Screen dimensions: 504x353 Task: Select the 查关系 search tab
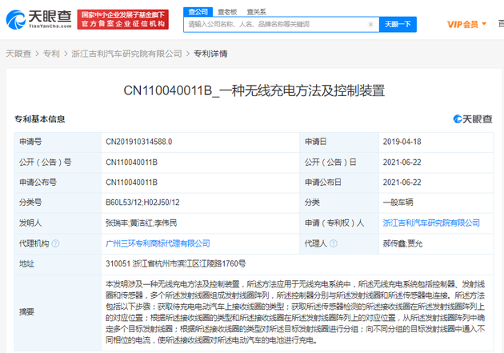coord(256,12)
